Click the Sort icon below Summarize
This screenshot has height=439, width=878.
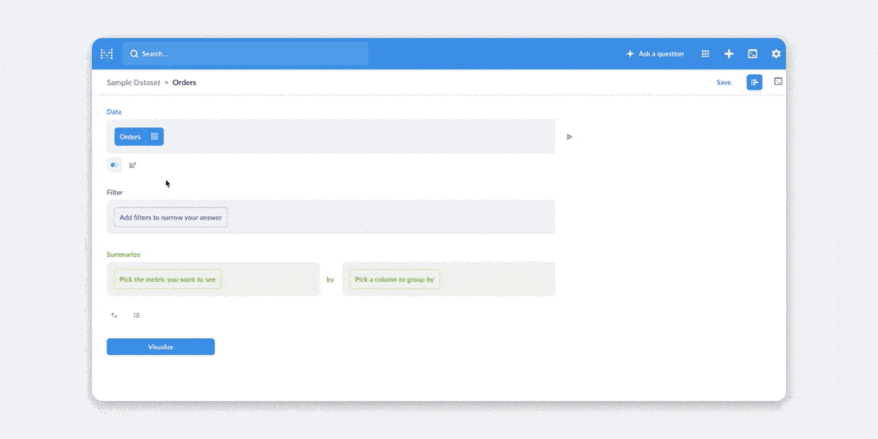pos(114,315)
